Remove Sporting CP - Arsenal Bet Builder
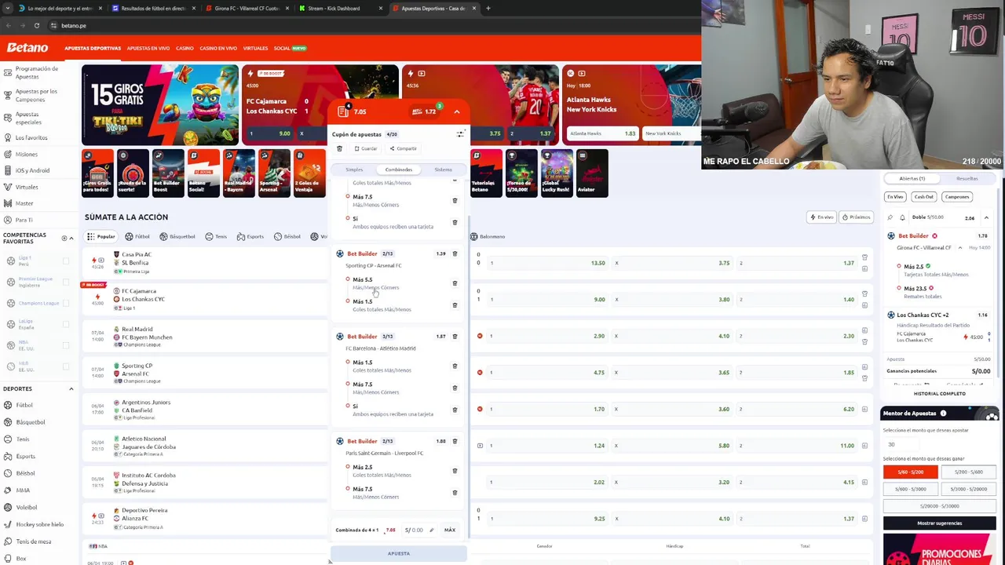The image size is (1005, 565). tap(455, 253)
